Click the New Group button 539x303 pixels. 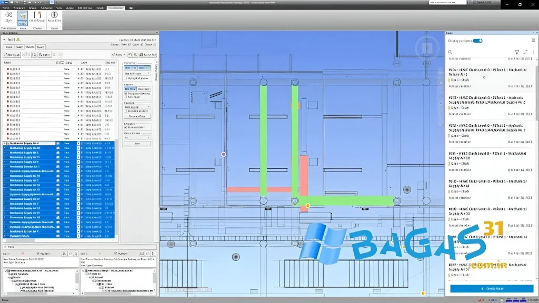coord(12,55)
